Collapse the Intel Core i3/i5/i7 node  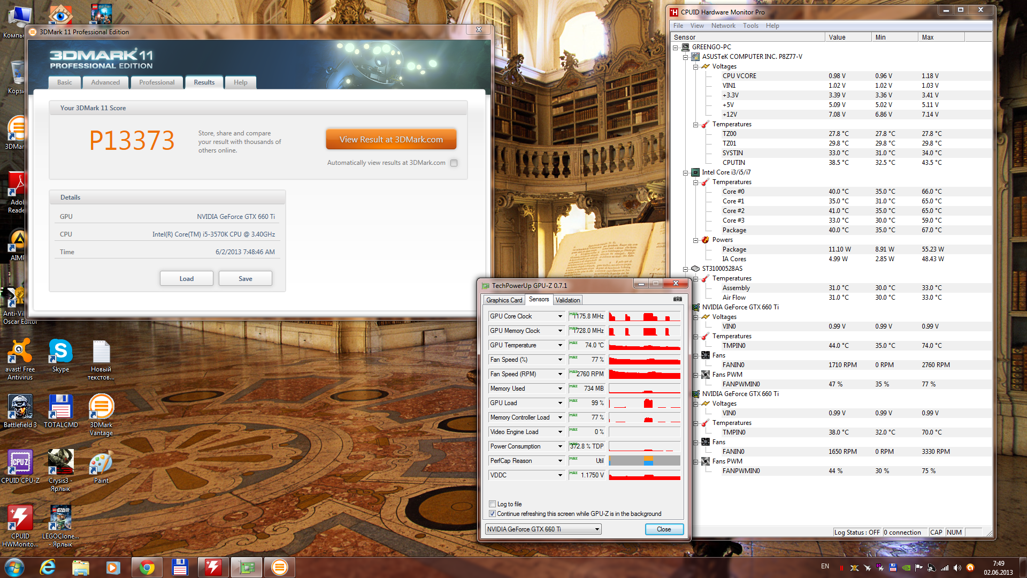point(685,173)
